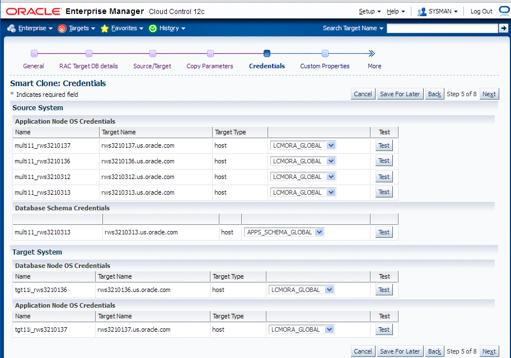Go to the General step label
The width and height of the screenshot is (511, 358).
coord(34,66)
